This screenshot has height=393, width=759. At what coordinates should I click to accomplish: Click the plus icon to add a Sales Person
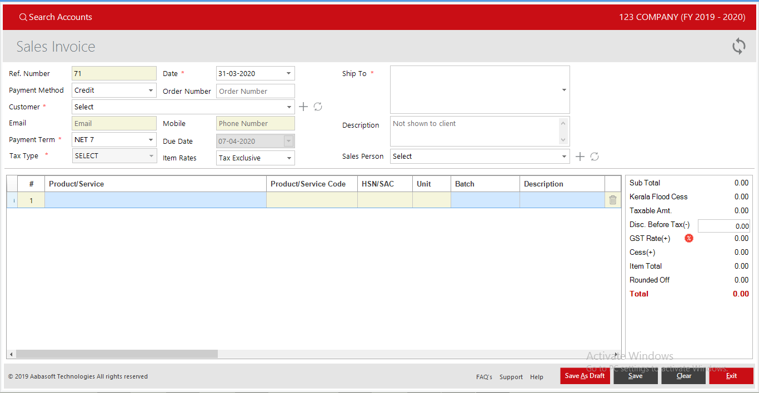click(580, 157)
